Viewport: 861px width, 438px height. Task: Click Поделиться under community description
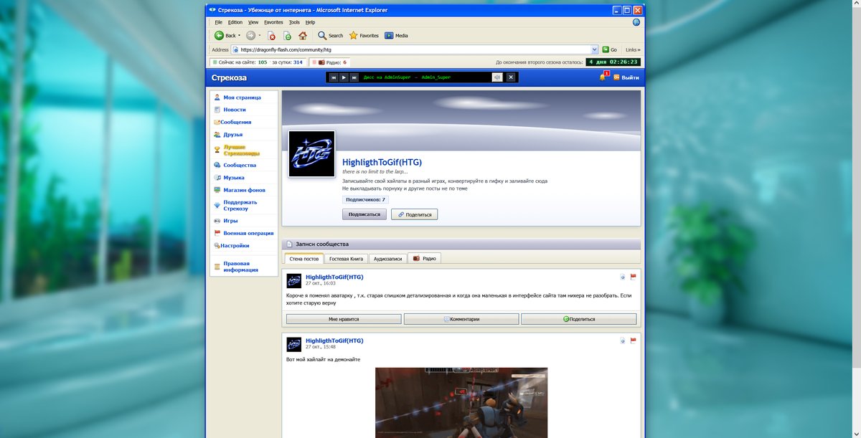[x=415, y=214]
